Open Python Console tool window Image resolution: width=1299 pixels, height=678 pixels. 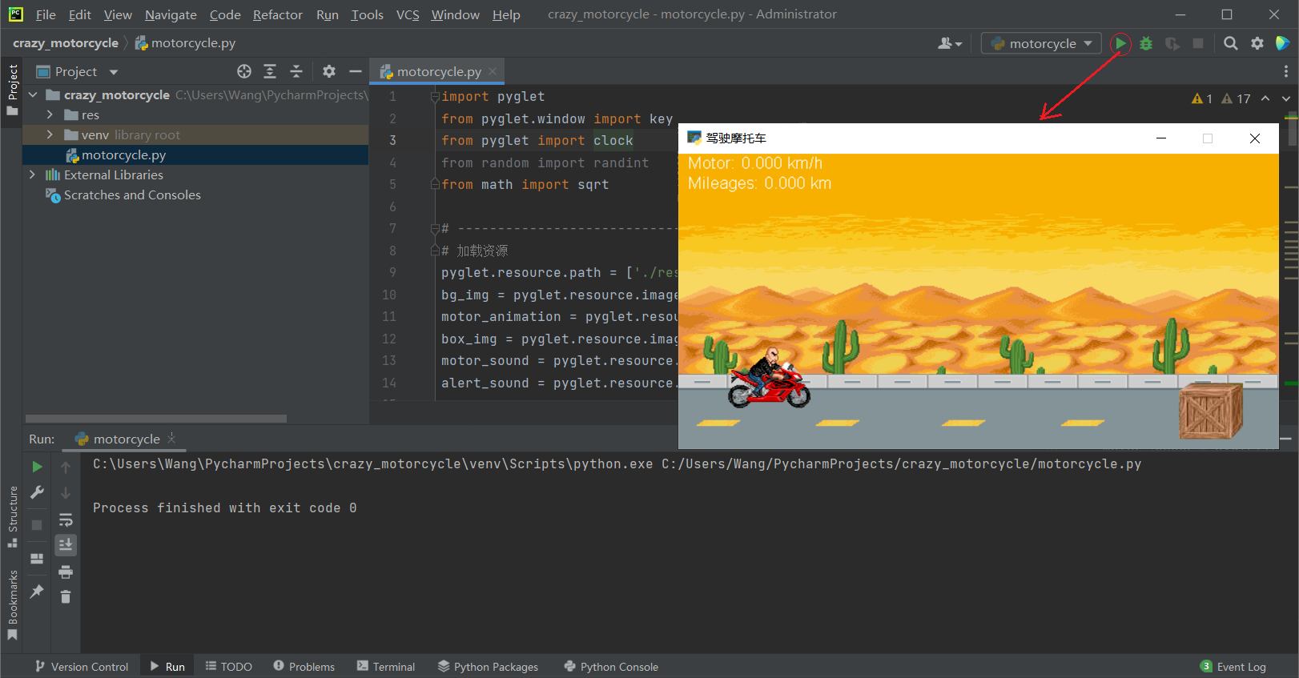[x=611, y=667]
